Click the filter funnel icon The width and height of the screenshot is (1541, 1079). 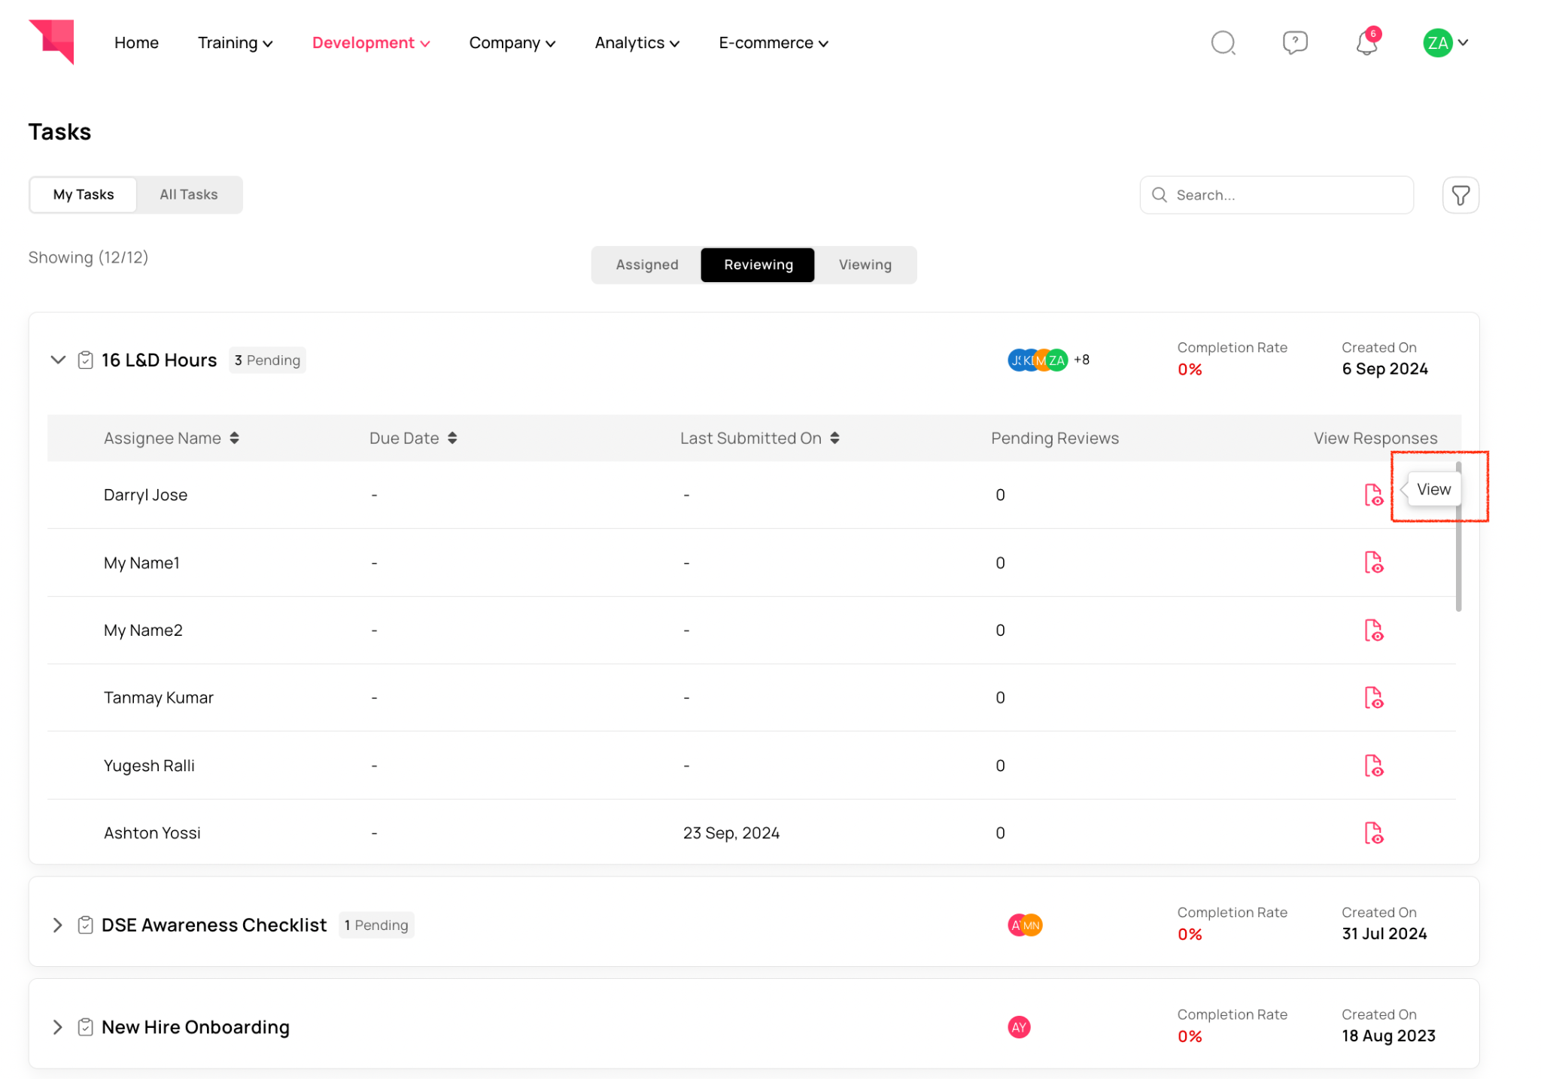(x=1460, y=196)
